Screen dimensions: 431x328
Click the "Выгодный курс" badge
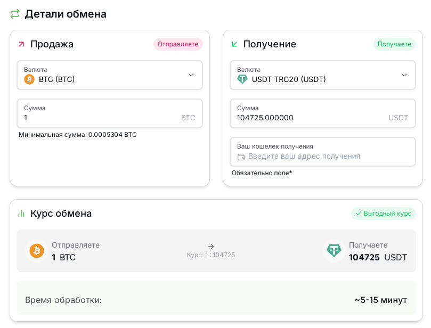(384, 214)
